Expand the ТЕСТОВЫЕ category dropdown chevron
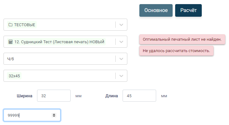Image resolution: width=229 pixels, height=125 pixels. point(121,25)
